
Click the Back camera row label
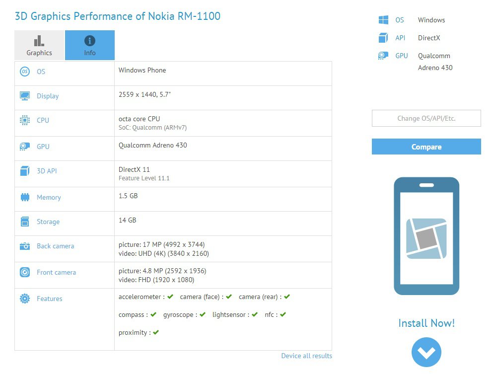[x=55, y=246]
